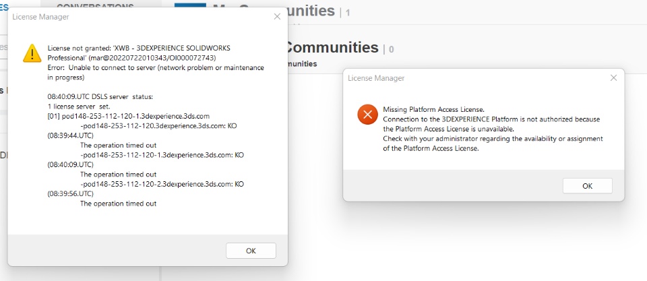Close the Missing Platform Access License dialog
Image resolution: width=647 pixels, height=281 pixels.
pos(613,78)
